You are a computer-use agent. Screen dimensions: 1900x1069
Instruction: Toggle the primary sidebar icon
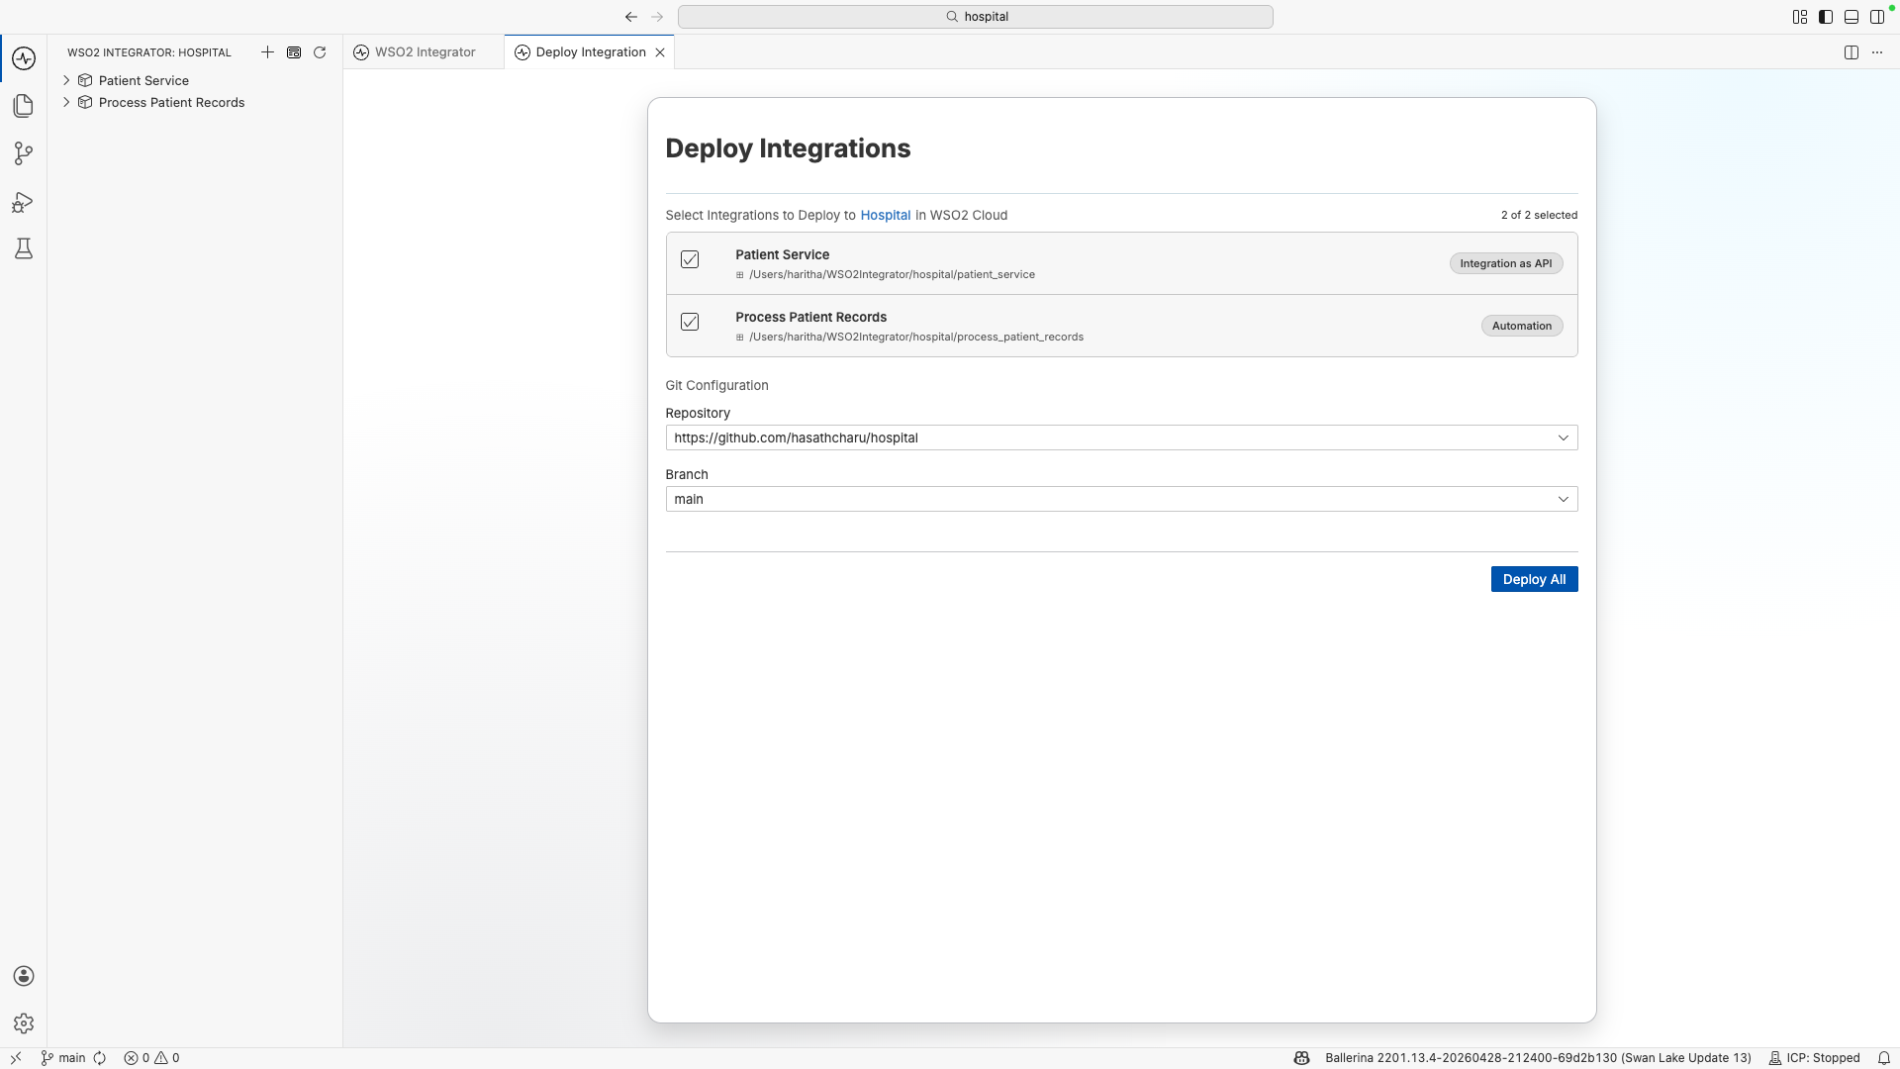[1826, 17]
